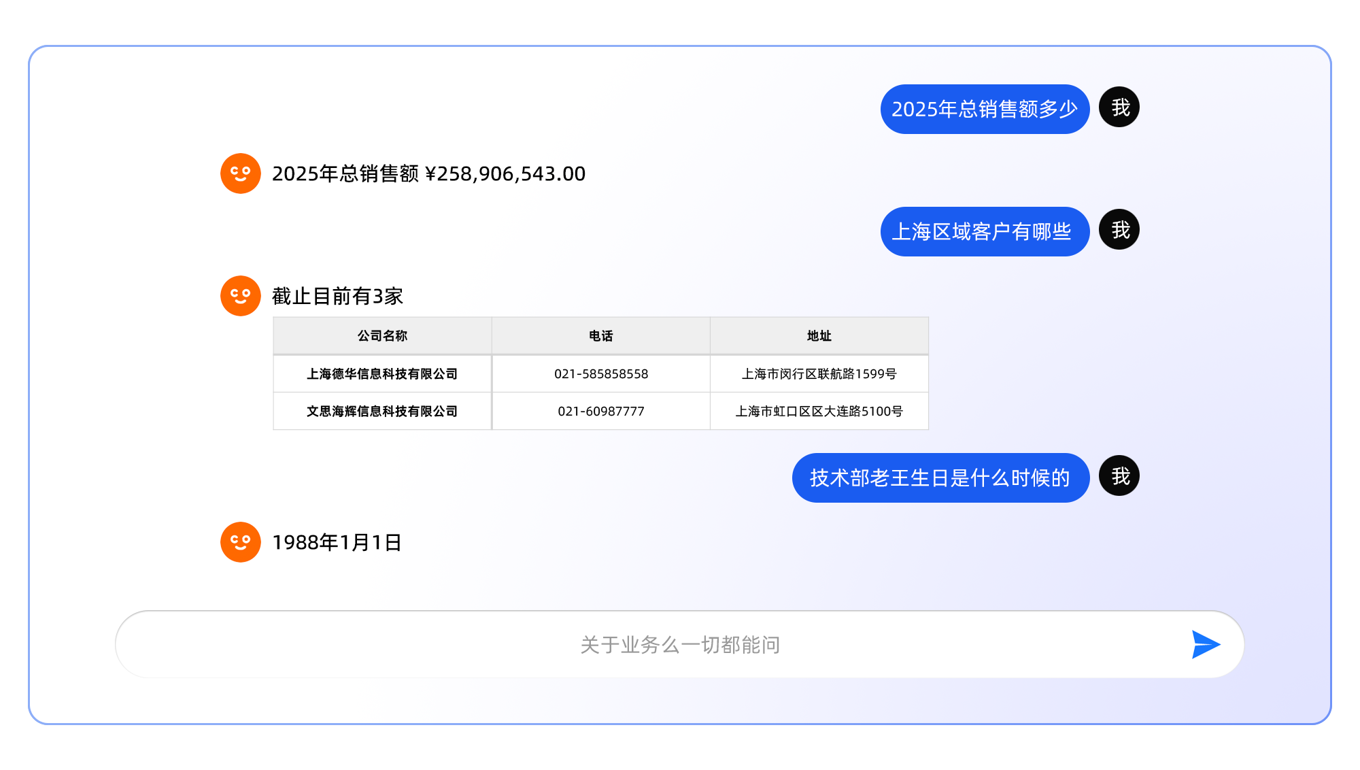Viewport: 1360px width, 770px height.
Task: Click the 我 avatar beside 上海区域客户有哪些
Action: point(1119,229)
